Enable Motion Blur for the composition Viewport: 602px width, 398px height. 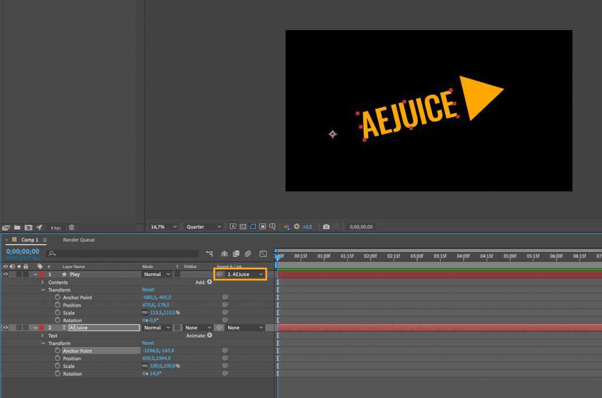click(248, 253)
